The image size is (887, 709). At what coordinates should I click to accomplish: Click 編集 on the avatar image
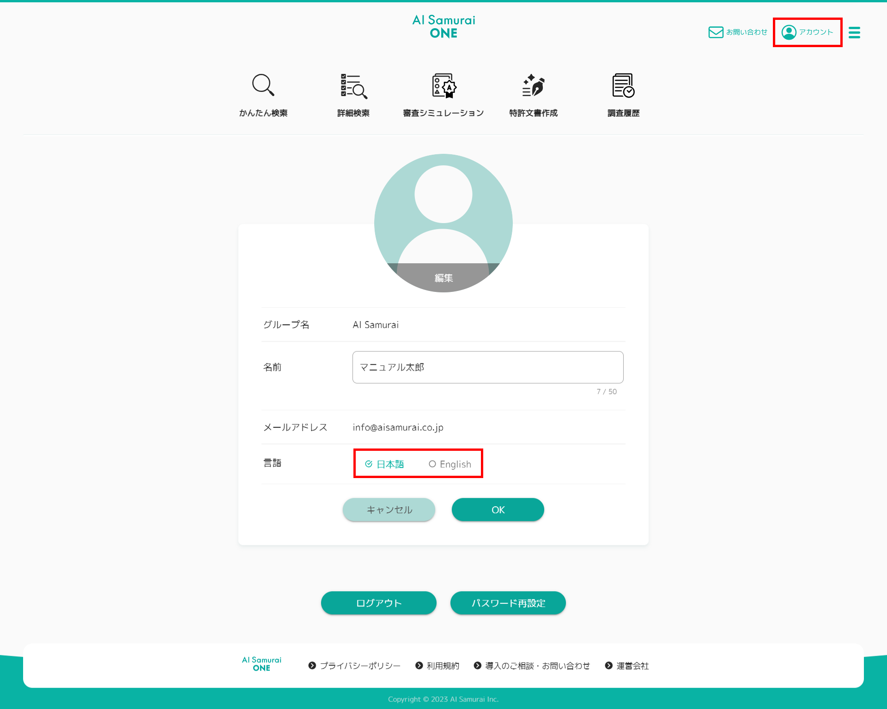[x=443, y=278]
